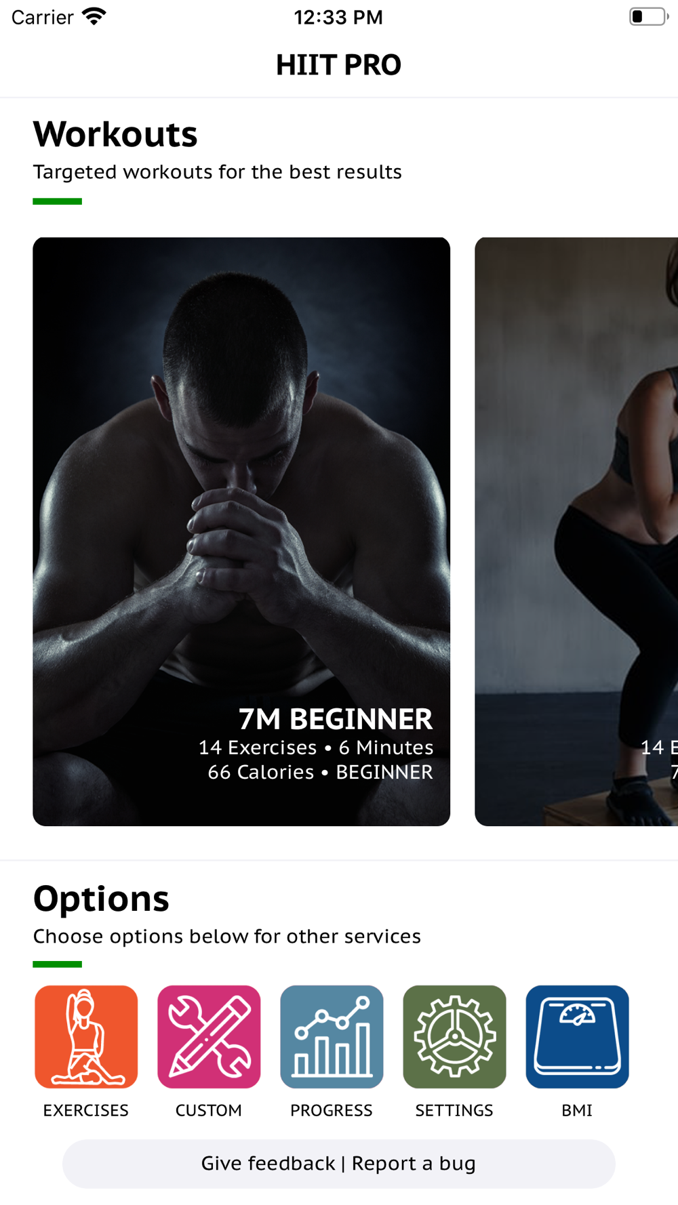Tap the Wi-Fi status icon
This screenshot has height=1205, width=678.
[x=94, y=16]
